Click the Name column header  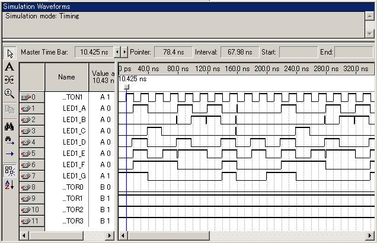(x=66, y=77)
